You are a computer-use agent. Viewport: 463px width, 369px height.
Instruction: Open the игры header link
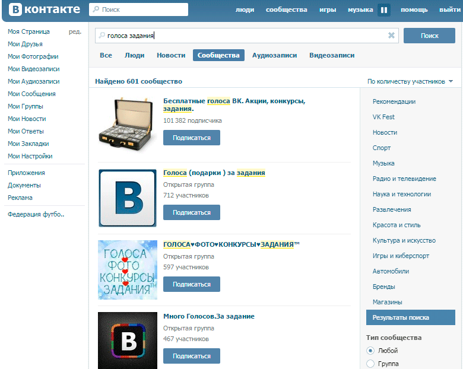[x=328, y=9]
